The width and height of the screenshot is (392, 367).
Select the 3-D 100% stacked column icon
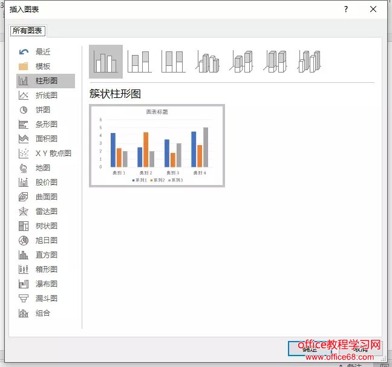(x=276, y=62)
